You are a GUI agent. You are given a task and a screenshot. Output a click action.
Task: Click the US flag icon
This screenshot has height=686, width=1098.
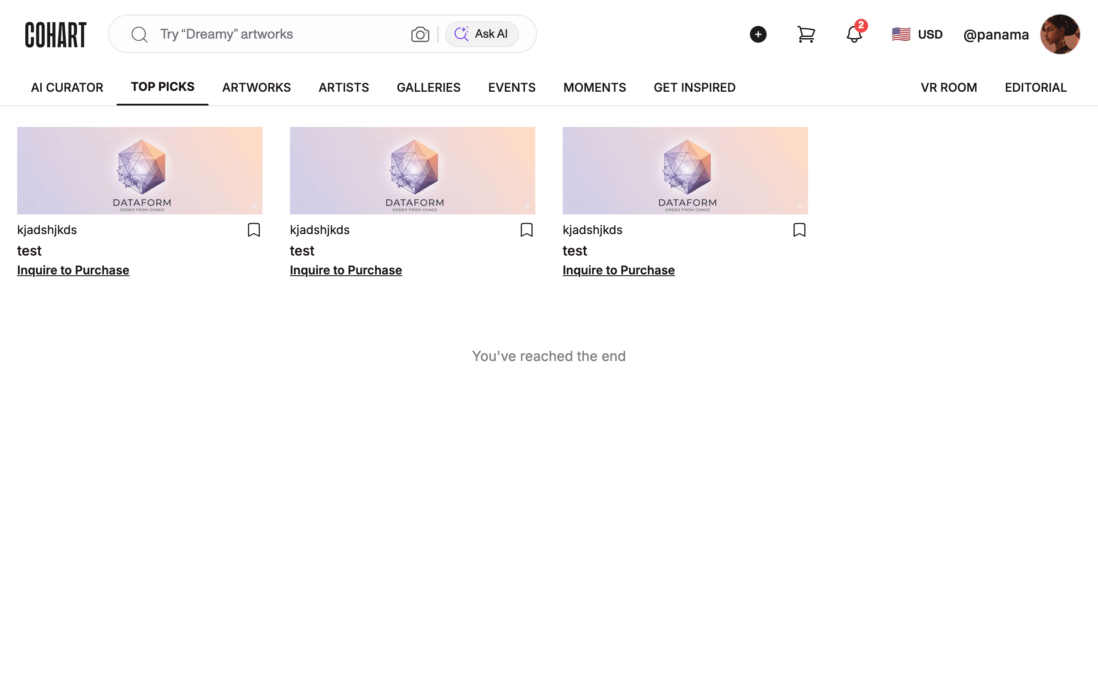point(901,34)
